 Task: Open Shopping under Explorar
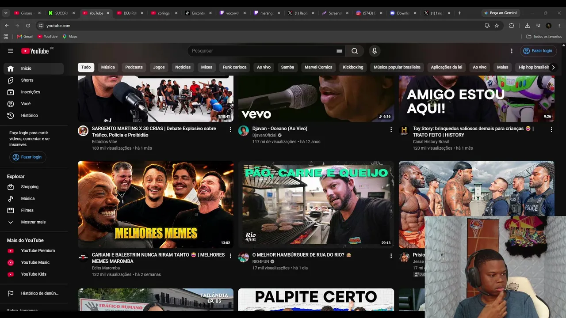(34, 187)
